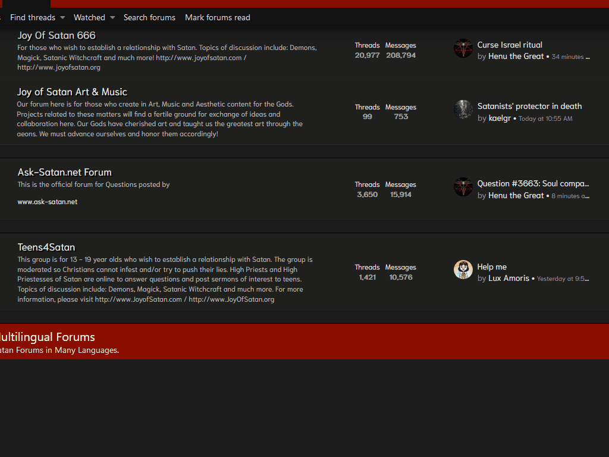Follow the www.ask-satan.net link
609x457 pixels.
tap(48, 202)
